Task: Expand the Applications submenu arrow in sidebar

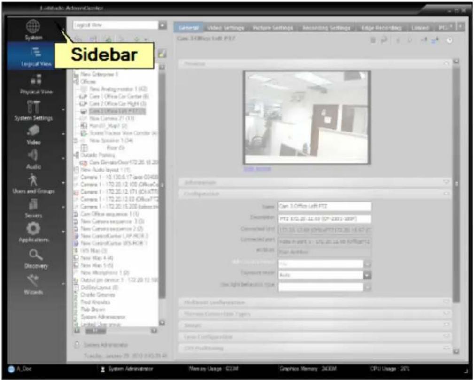Action: 63,232
